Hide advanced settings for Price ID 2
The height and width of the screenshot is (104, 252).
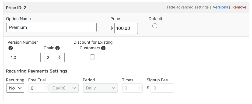click(x=188, y=7)
